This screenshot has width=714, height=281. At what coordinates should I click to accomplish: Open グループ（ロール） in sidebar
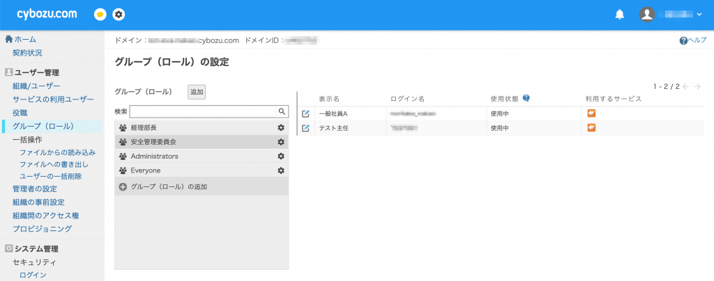coord(43,126)
